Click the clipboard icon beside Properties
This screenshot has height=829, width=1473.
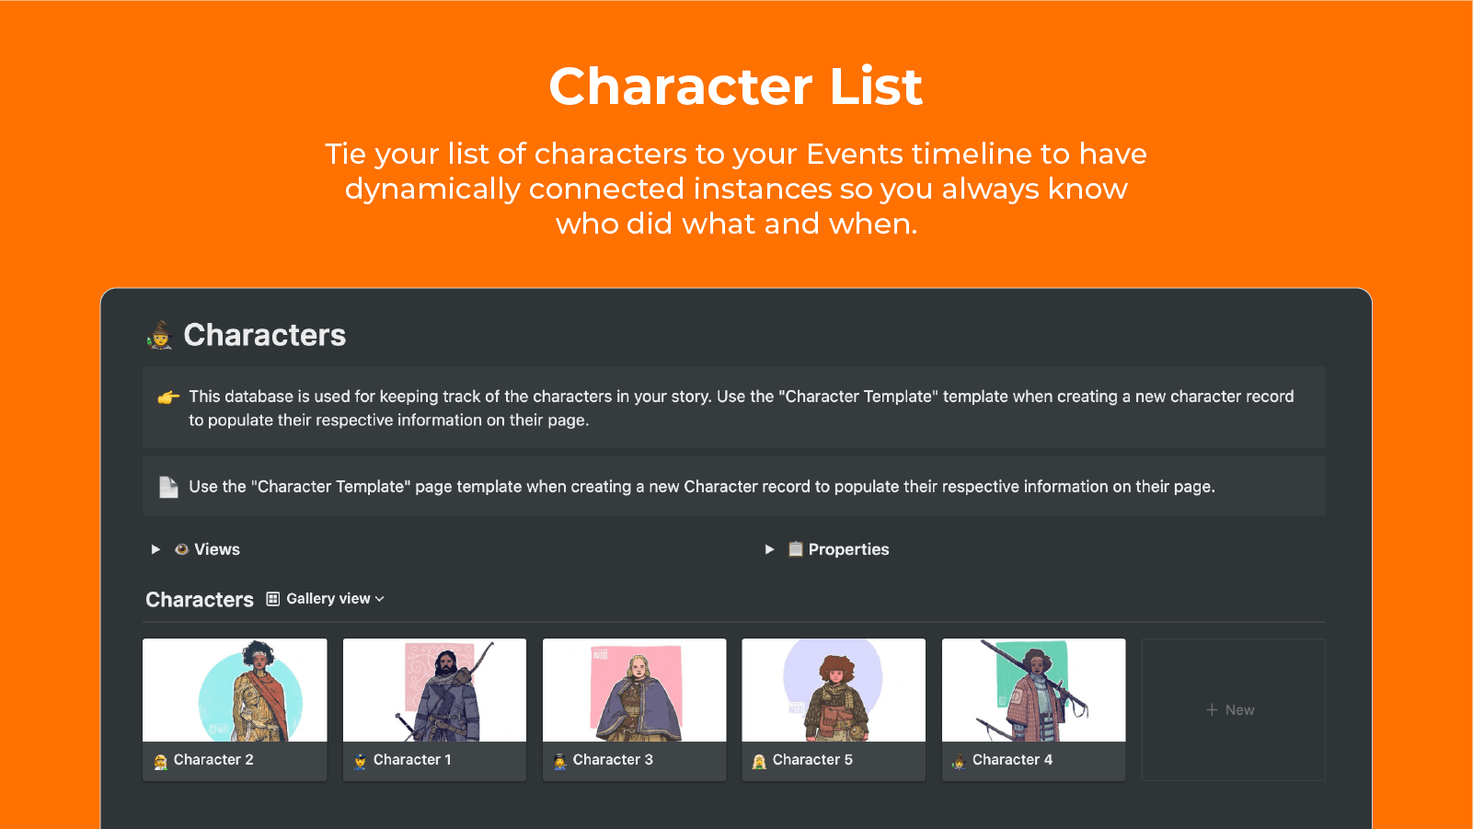(796, 549)
